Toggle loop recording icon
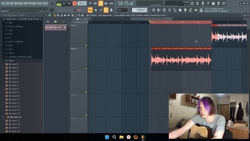250x141 pixels. [111, 3]
